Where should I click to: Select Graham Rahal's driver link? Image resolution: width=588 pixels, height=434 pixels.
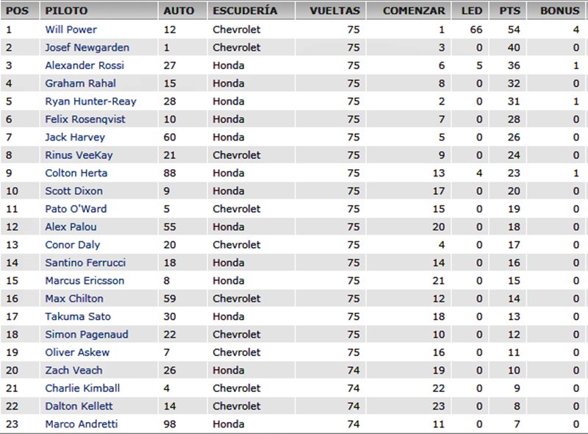point(80,83)
